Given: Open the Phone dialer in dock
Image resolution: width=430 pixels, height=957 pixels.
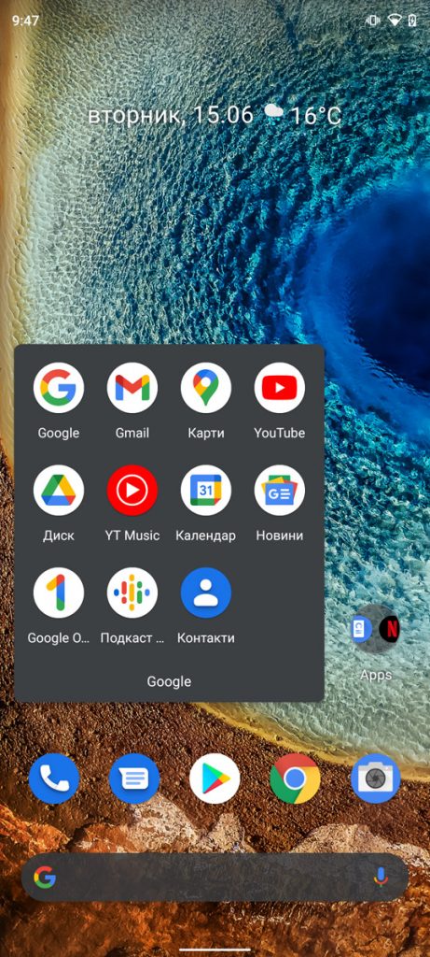Looking at the screenshot, I should [x=53, y=778].
